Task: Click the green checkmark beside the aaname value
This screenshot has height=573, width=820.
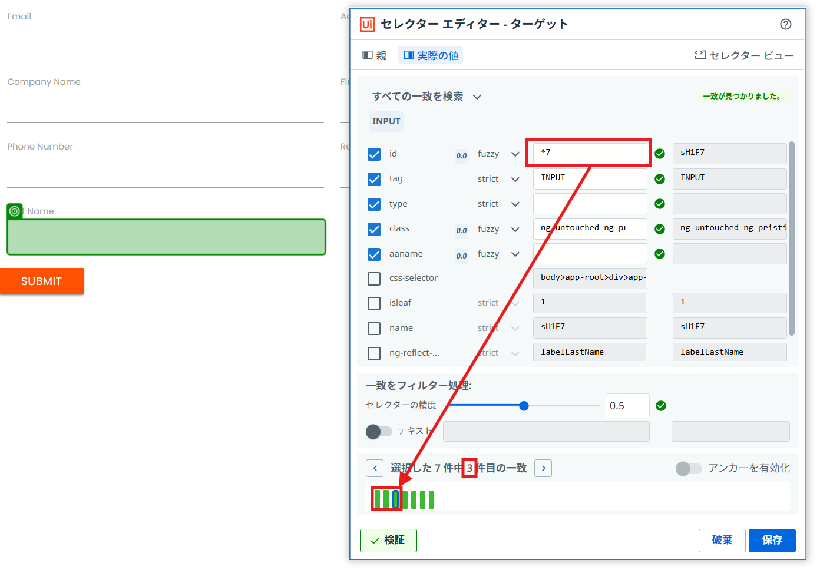Action: [x=660, y=254]
